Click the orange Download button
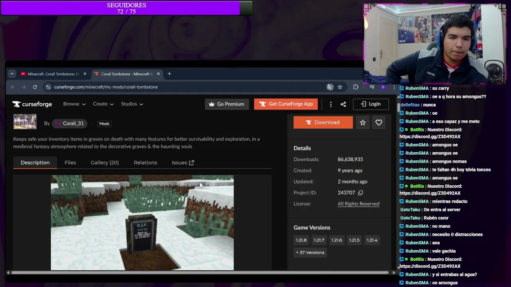Viewport: 511px width, 287px height. click(323, 122)
